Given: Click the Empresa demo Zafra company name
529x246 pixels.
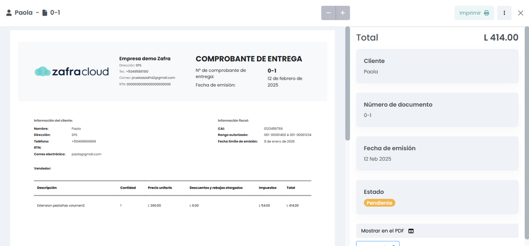Looking at the screenshot, I should click(x=145, y=58).
